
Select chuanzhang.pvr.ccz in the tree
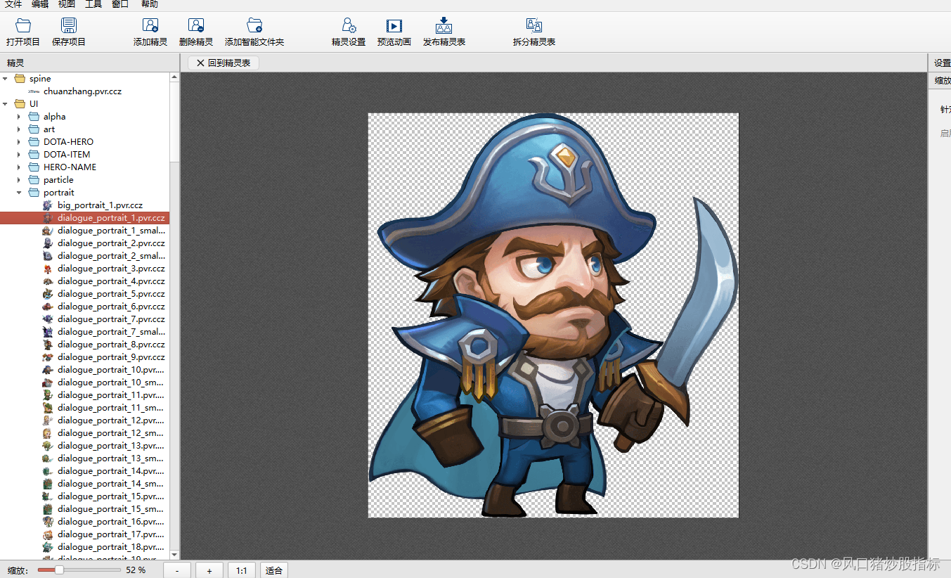tap(82, 91)
